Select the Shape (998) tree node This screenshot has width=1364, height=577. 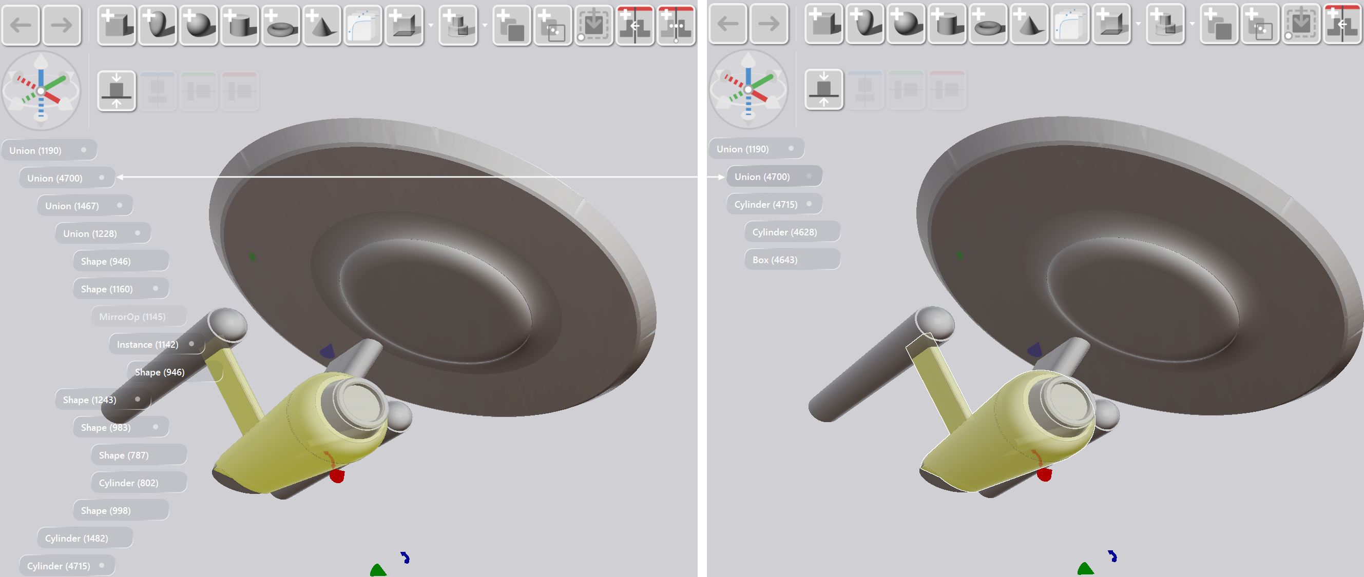121,510
